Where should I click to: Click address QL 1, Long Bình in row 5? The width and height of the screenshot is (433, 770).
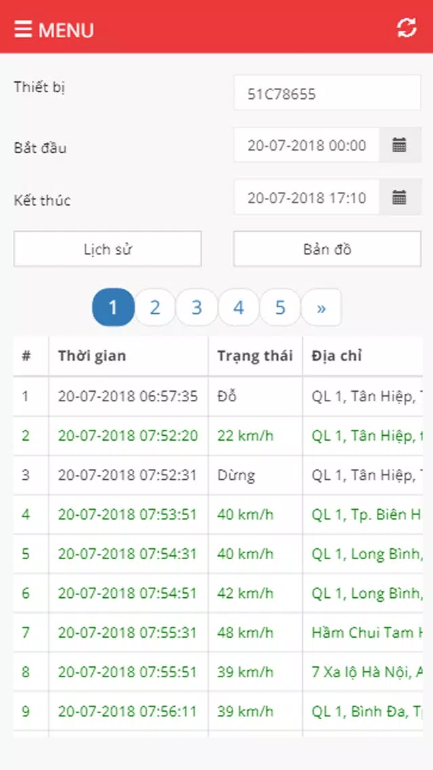click(x=367, y=554)
